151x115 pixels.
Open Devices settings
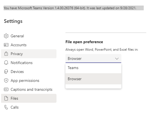point(29,72)
